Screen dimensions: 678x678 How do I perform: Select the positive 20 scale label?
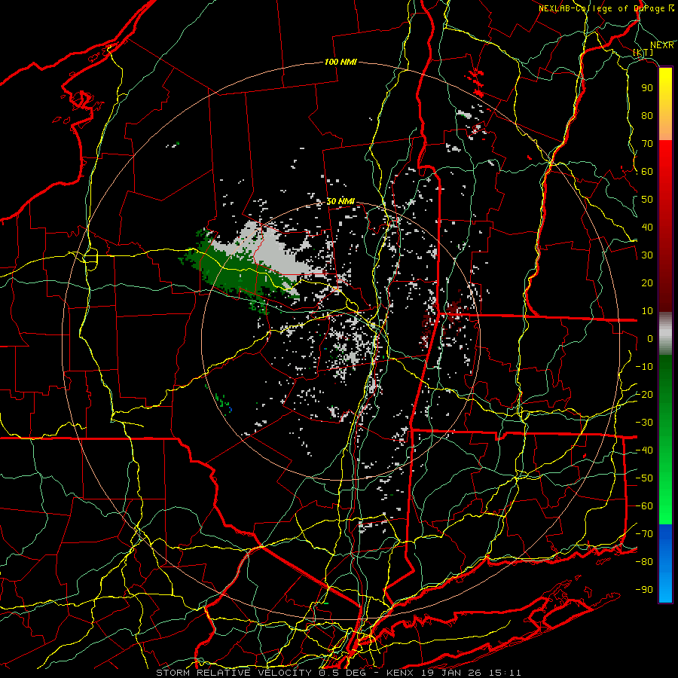(x=647, y=282)
